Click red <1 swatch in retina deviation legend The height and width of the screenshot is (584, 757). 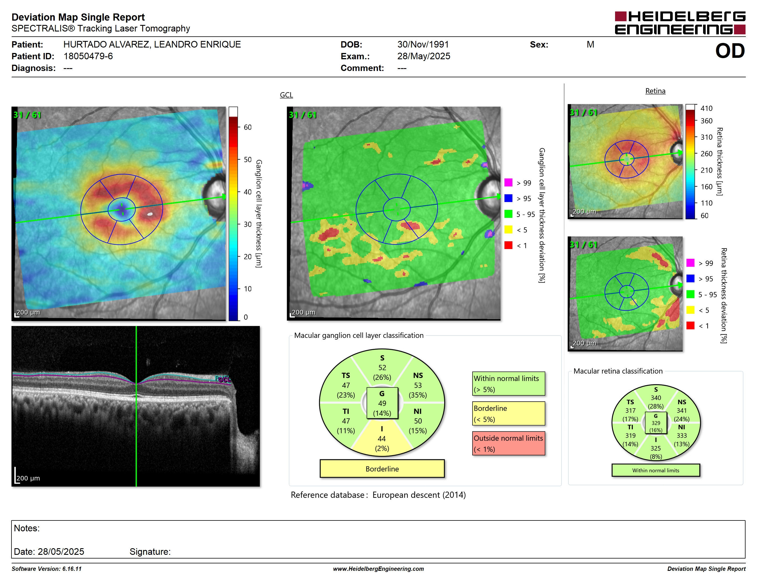pos(690,325)
